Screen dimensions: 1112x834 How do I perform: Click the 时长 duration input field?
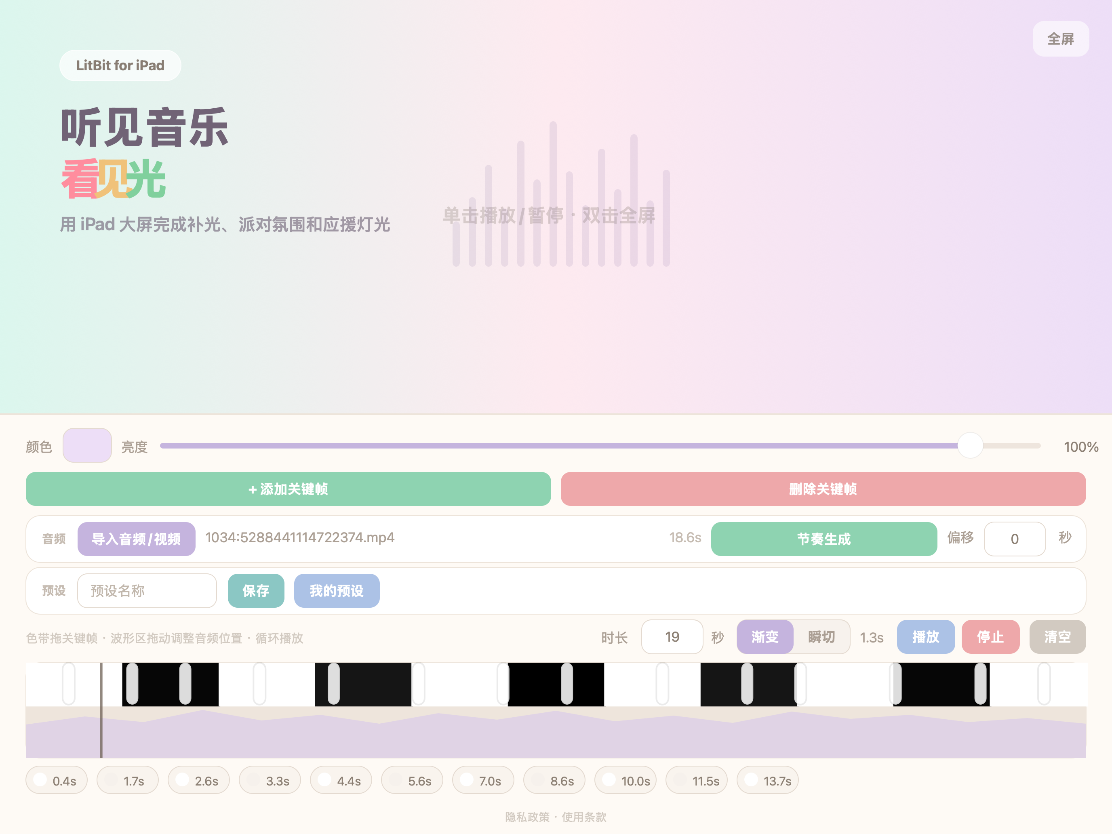pyautogui.click(x=672, y=637)
